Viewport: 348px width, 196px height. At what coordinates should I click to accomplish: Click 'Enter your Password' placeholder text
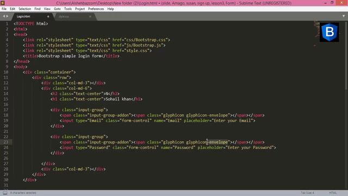pyautogui.click(x=250, y=148)
